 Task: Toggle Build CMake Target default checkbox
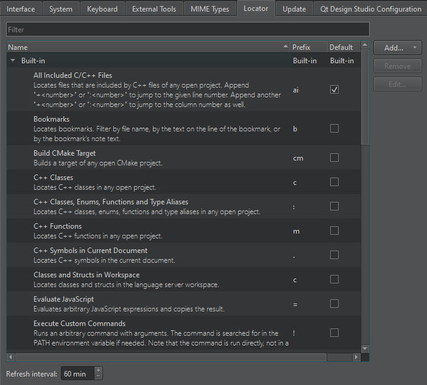tap(334, 158)
